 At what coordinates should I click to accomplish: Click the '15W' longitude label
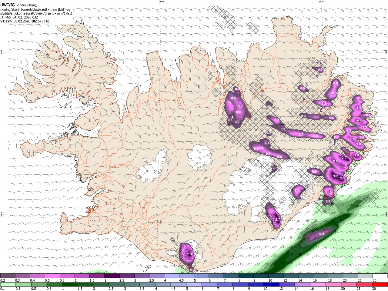[321, 2]
